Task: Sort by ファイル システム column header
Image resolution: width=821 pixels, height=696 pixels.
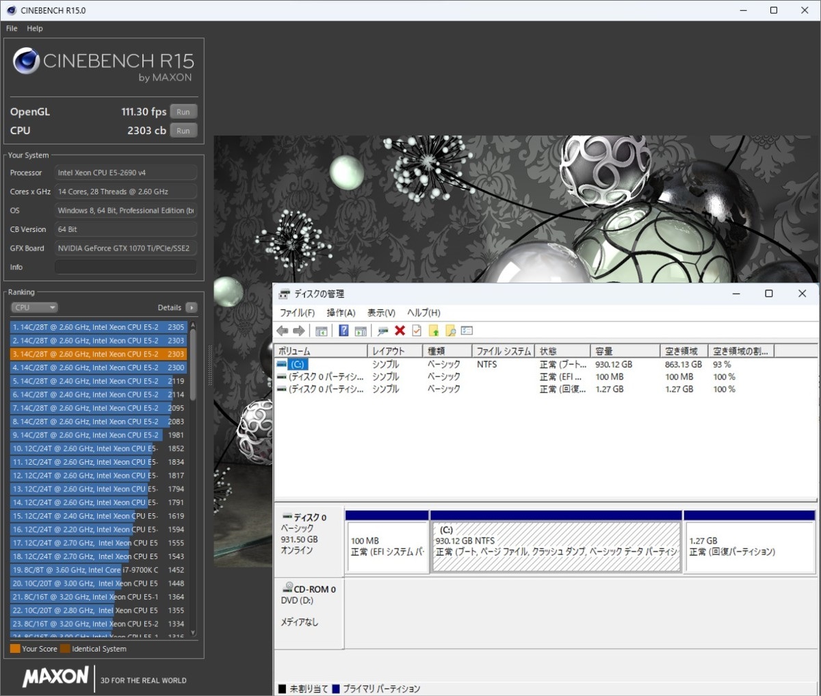Action: click(503, 351)
